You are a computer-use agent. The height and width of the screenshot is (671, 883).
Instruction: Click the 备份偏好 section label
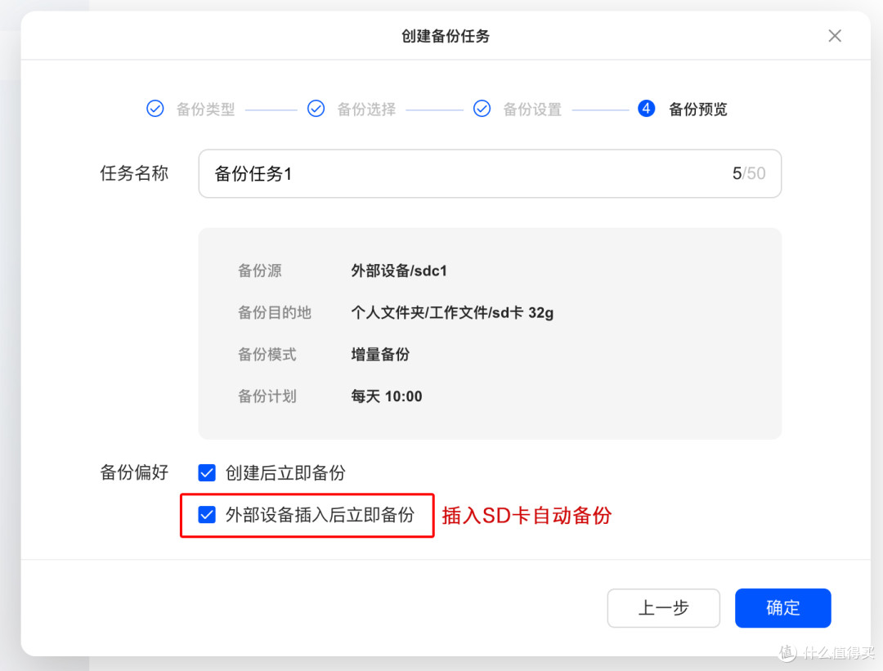click(x=134, y=472)
